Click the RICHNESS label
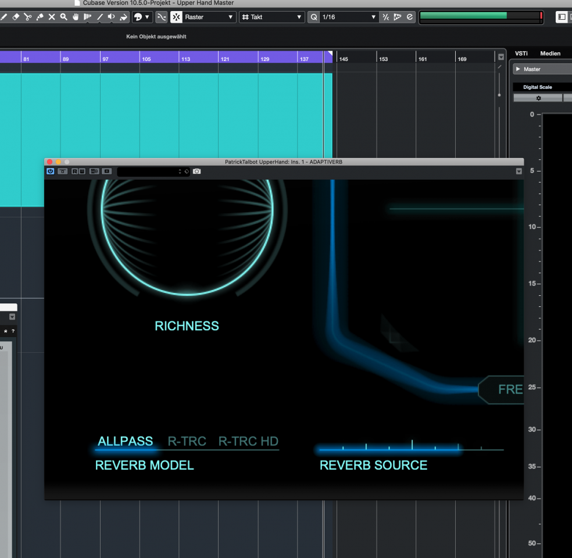Viewport: 572px width, 558px height. pyautogui.click(x=187, y=326)
